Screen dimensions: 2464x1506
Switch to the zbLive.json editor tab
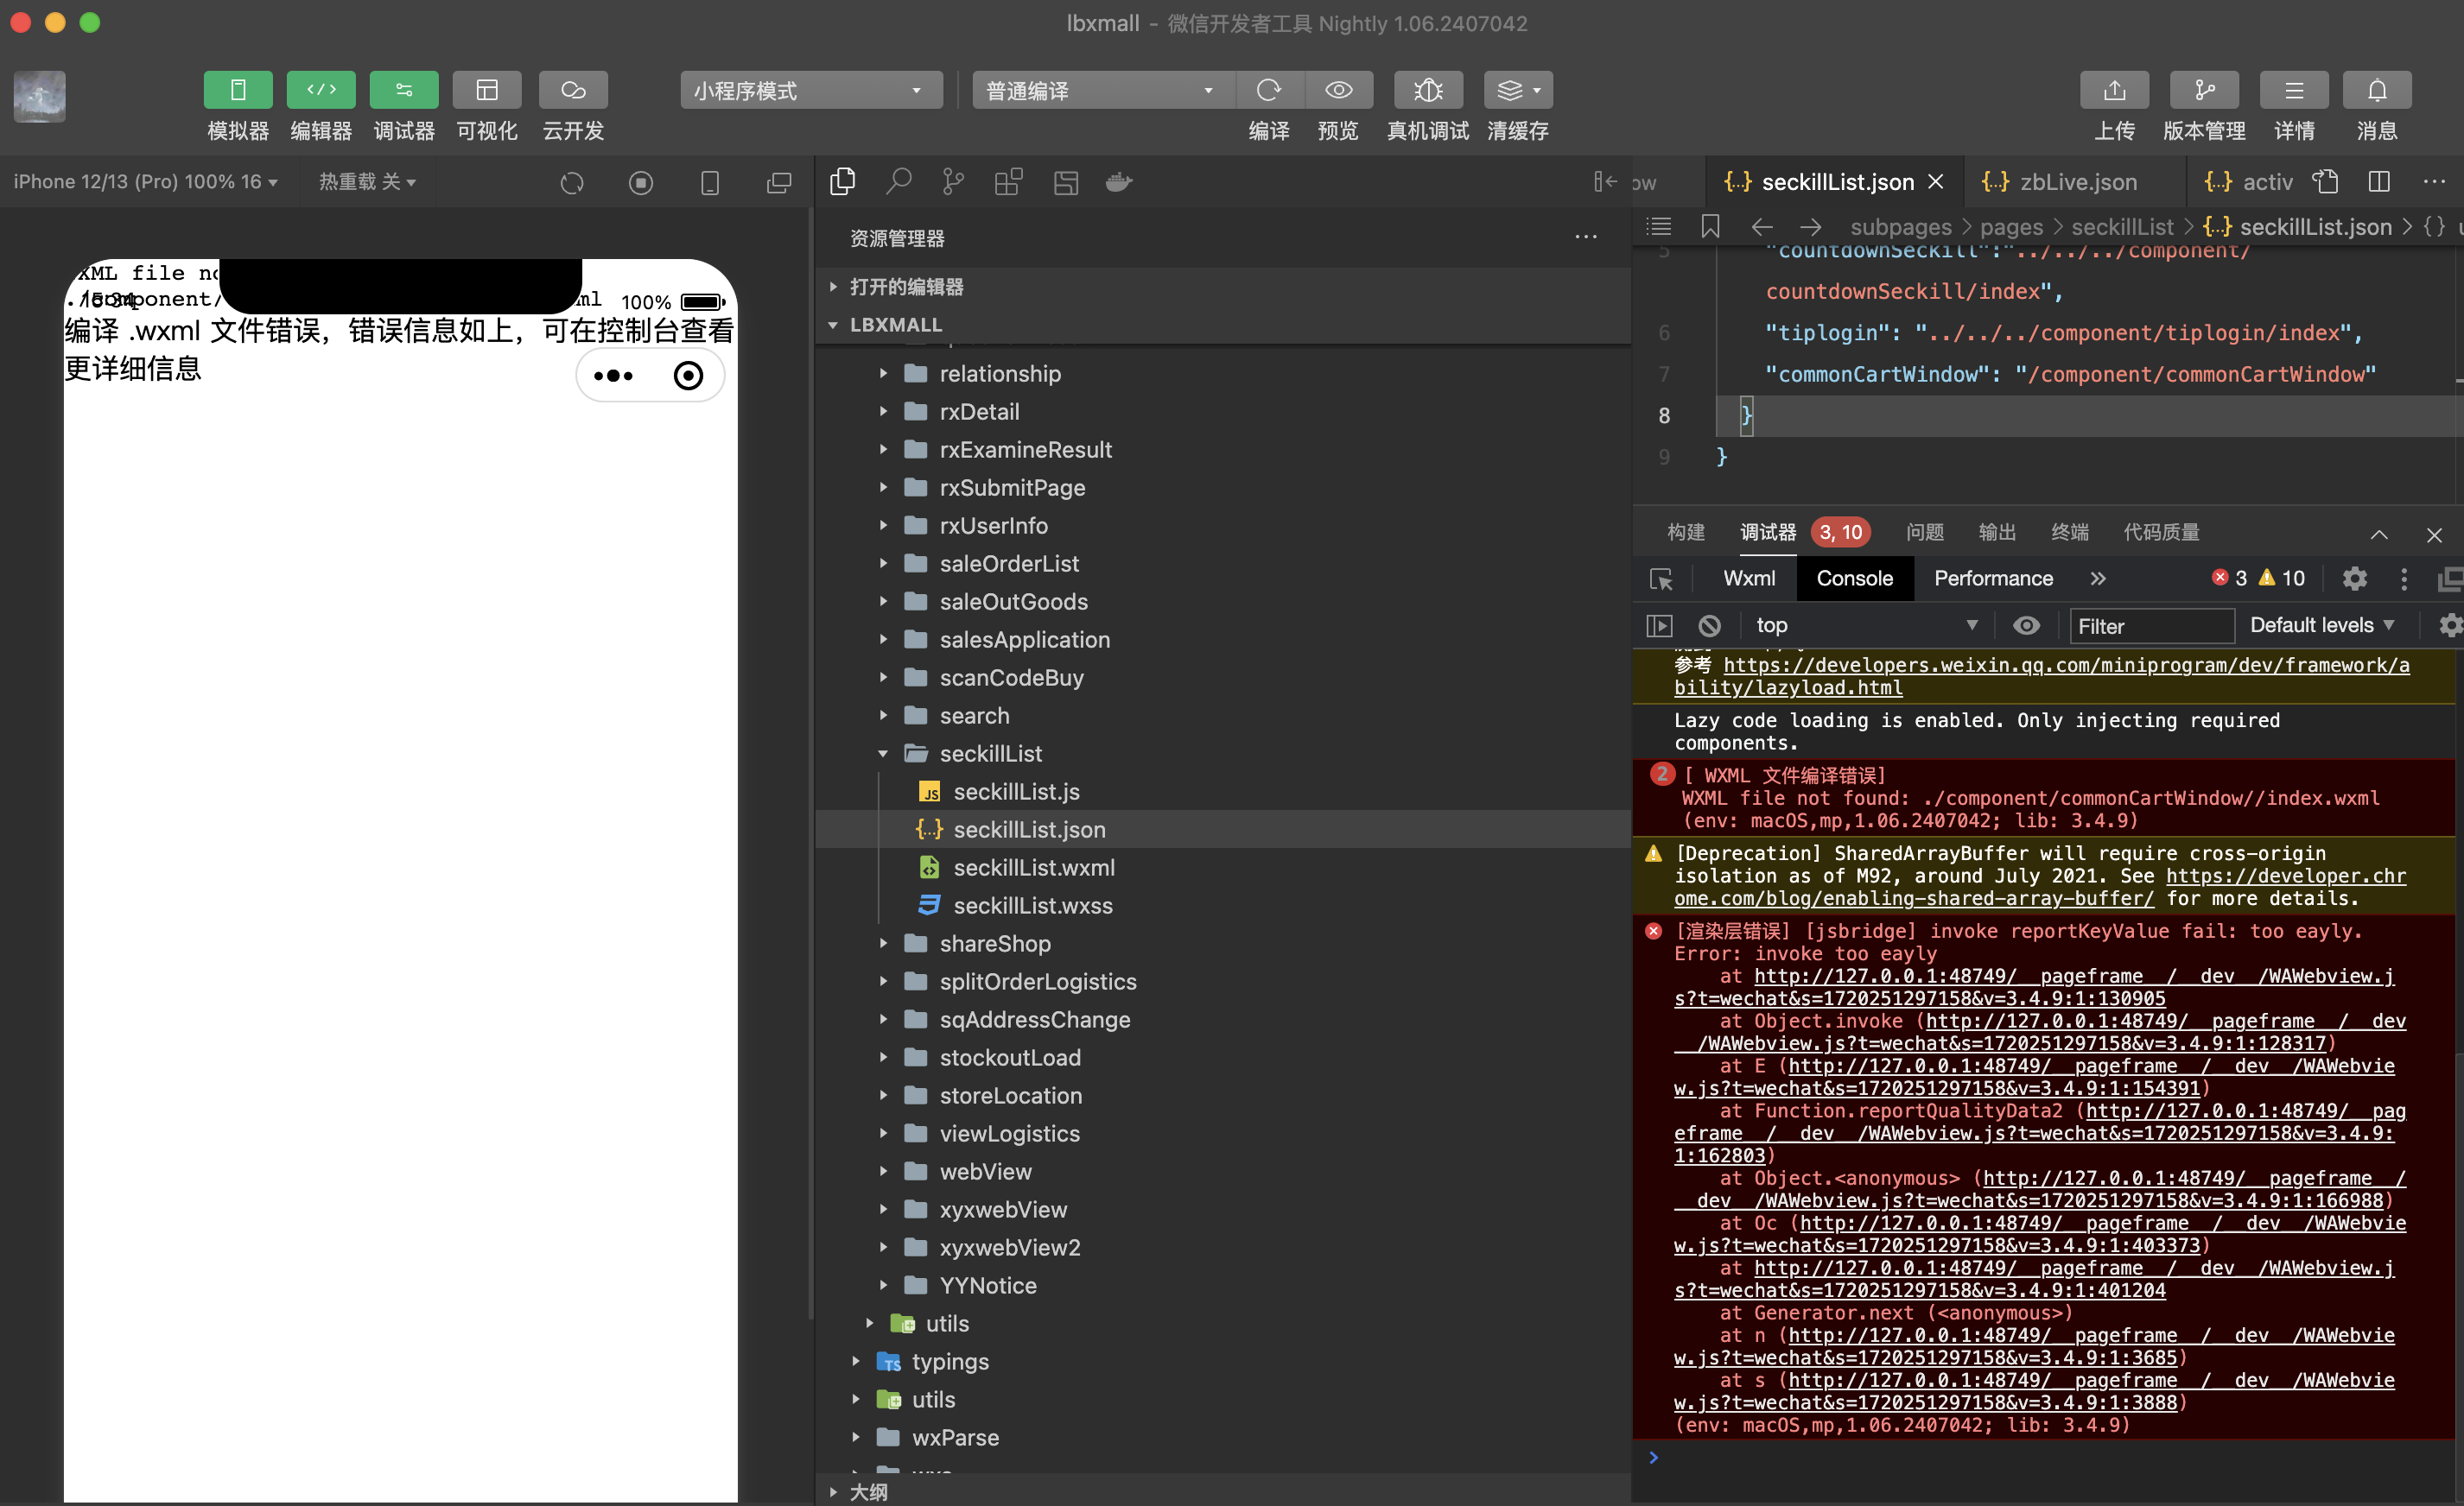click(2077, 182)
